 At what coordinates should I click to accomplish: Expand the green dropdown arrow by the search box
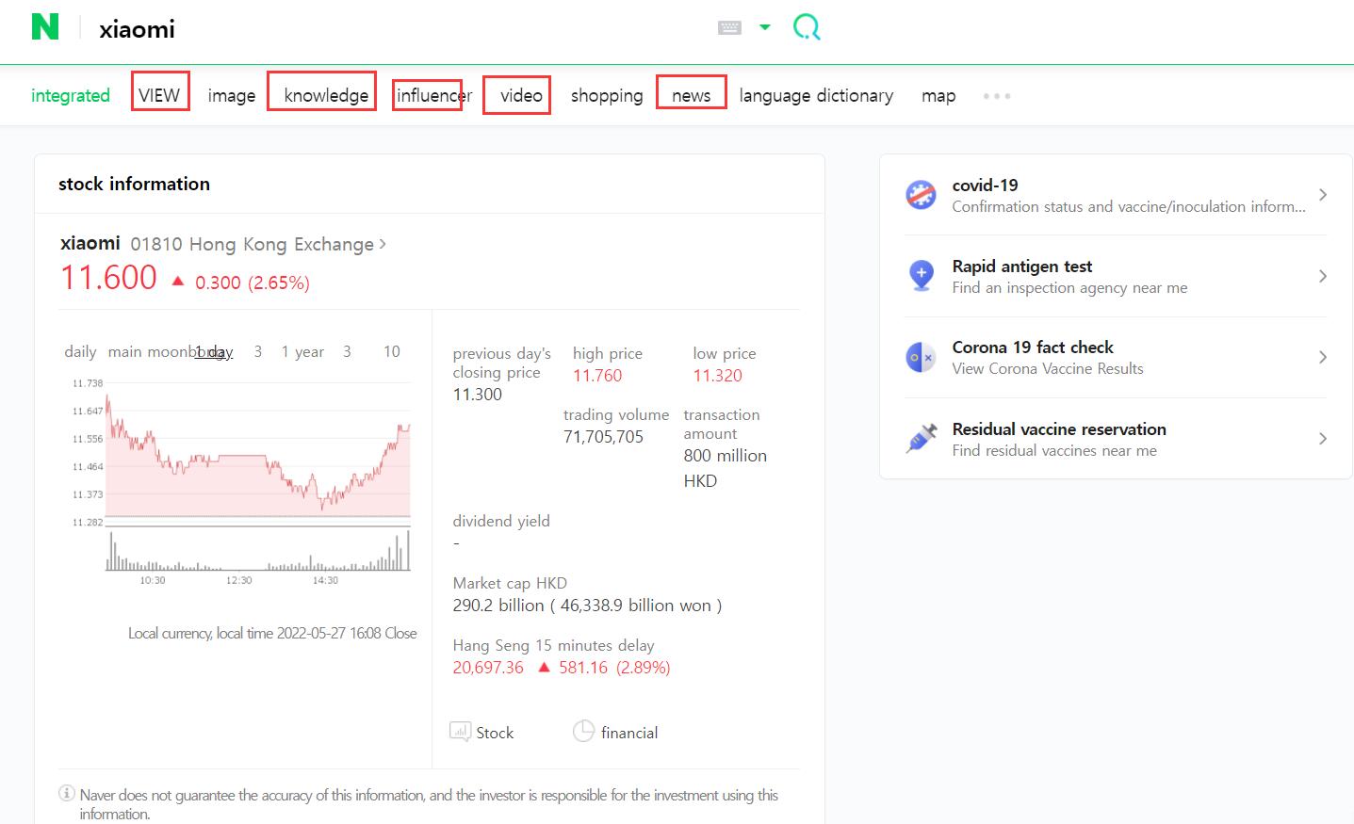tap(765, 27)
